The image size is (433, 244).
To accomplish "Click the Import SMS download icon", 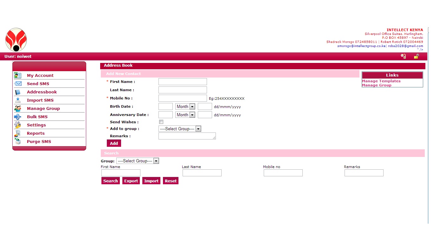I will pyautogui.click(x=18, y=100).
